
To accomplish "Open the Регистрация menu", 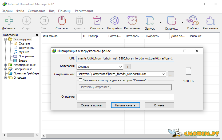I will click(x=84, y=11).
